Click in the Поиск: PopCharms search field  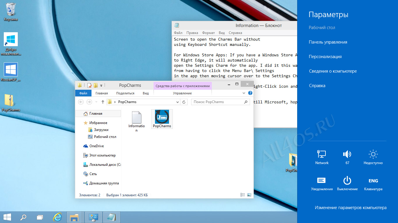pyautogui.click(x=220, y=102)
